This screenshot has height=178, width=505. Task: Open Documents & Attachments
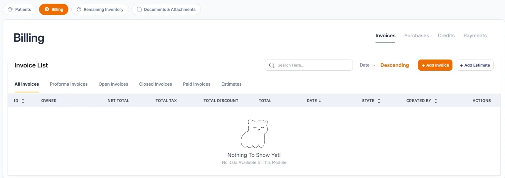pyautogui.click(x=166, y=9)
